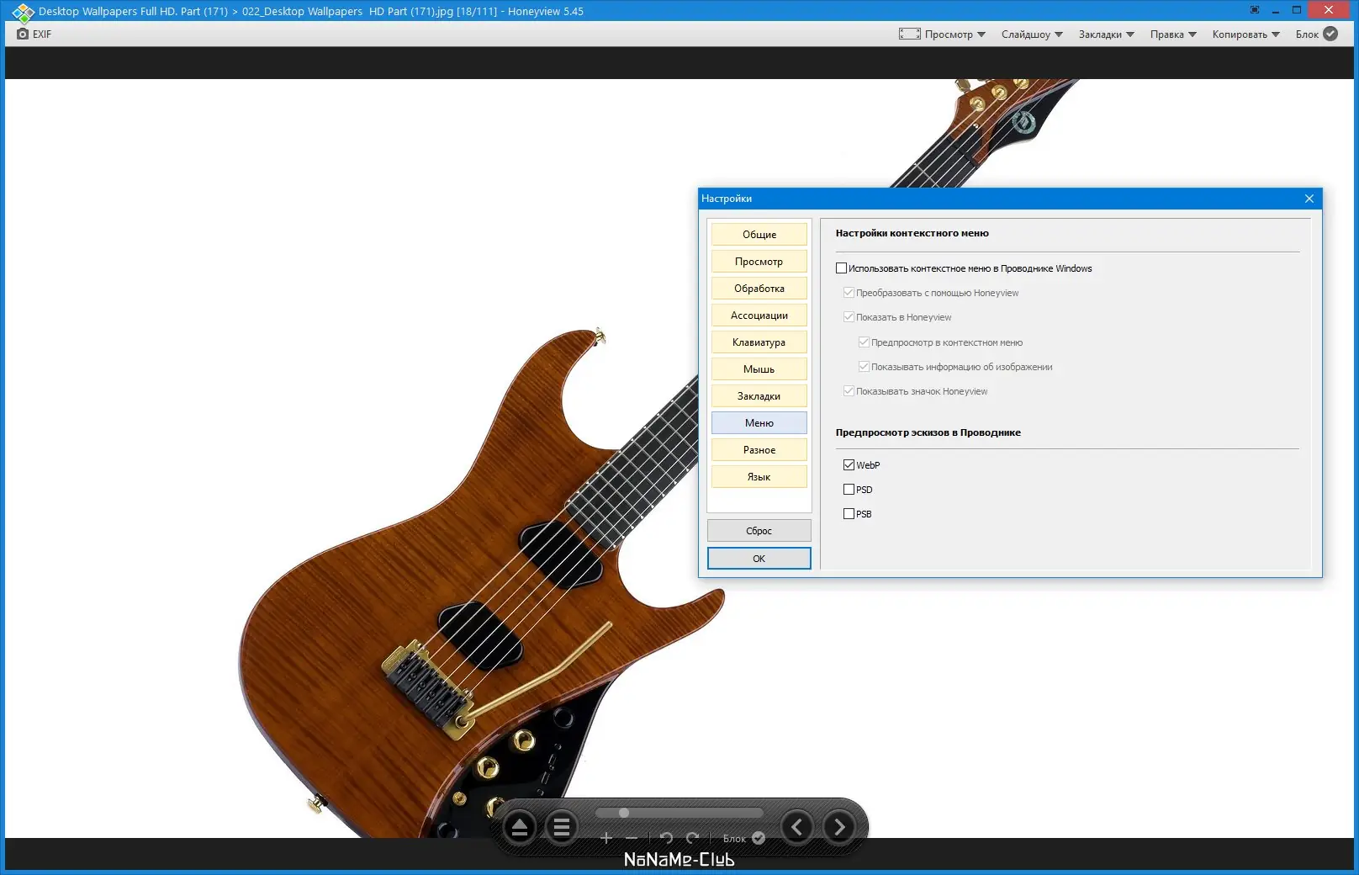
Task: Go to the previous image
Action: (x=797, y=827)
